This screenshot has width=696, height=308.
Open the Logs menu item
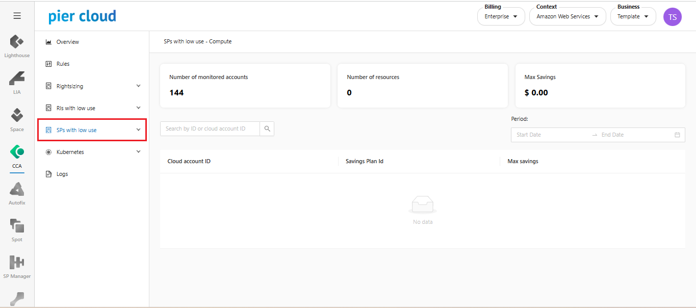62,174
